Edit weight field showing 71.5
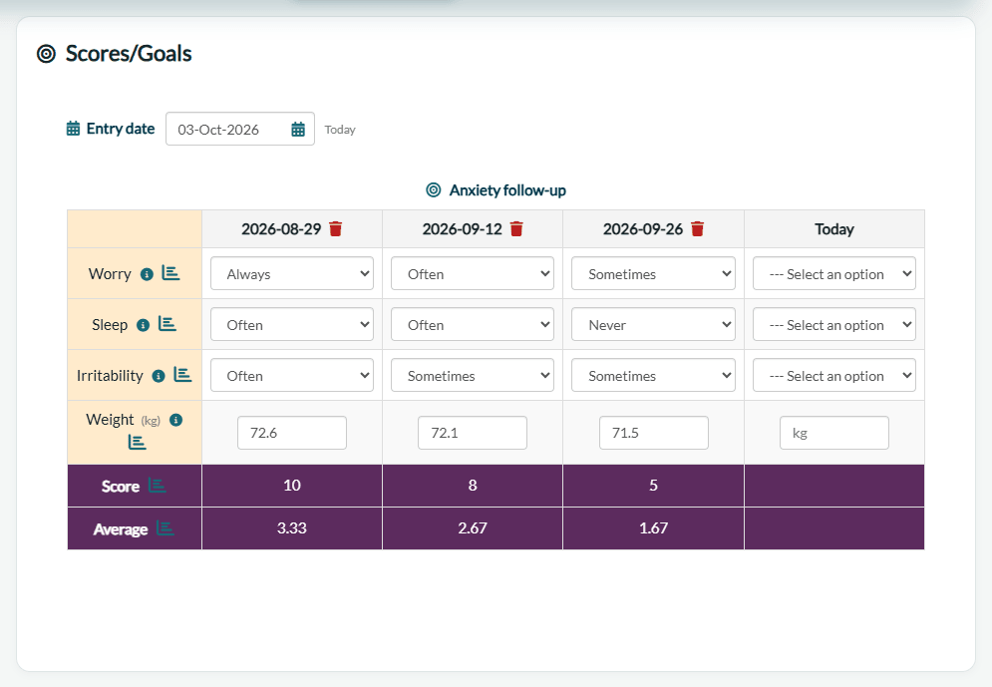 (654, 433)
